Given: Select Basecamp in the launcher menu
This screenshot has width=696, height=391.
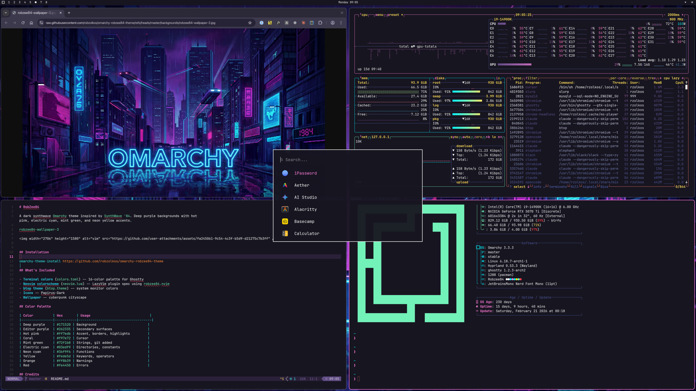Looking at the screenshot, I should pos(304,221).
